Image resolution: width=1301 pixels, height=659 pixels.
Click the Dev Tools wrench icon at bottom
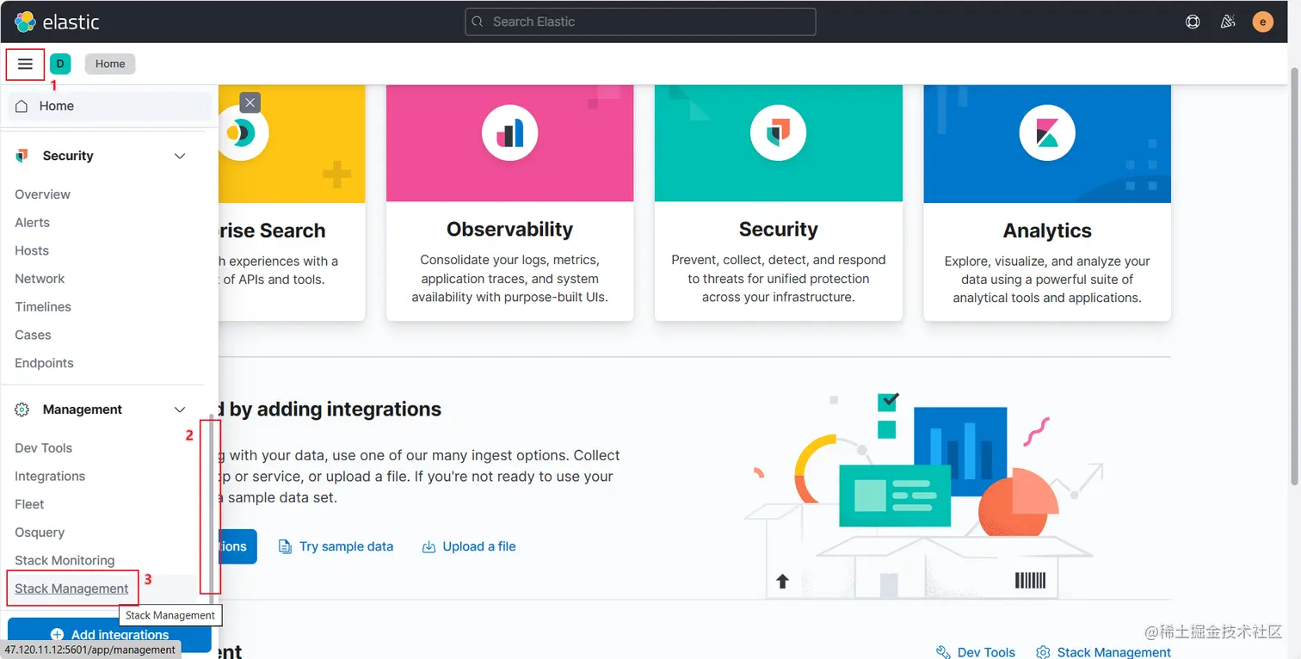click(943, 652)
